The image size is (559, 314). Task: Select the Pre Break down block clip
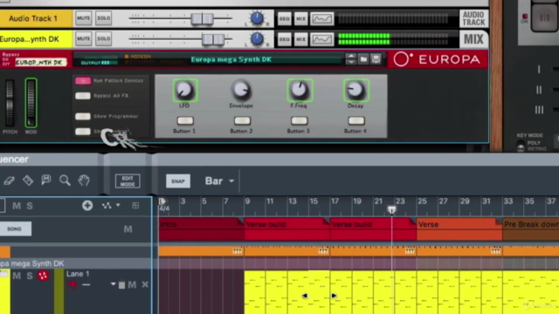coord(530,229)
